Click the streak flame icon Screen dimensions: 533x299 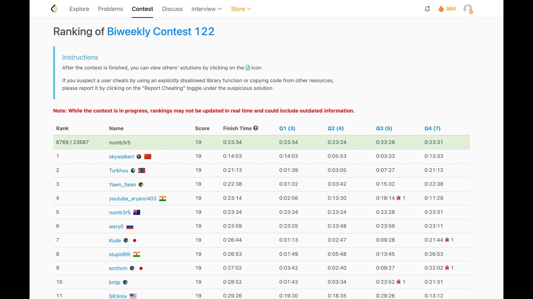pyautogui.click(x=441, y=9)
